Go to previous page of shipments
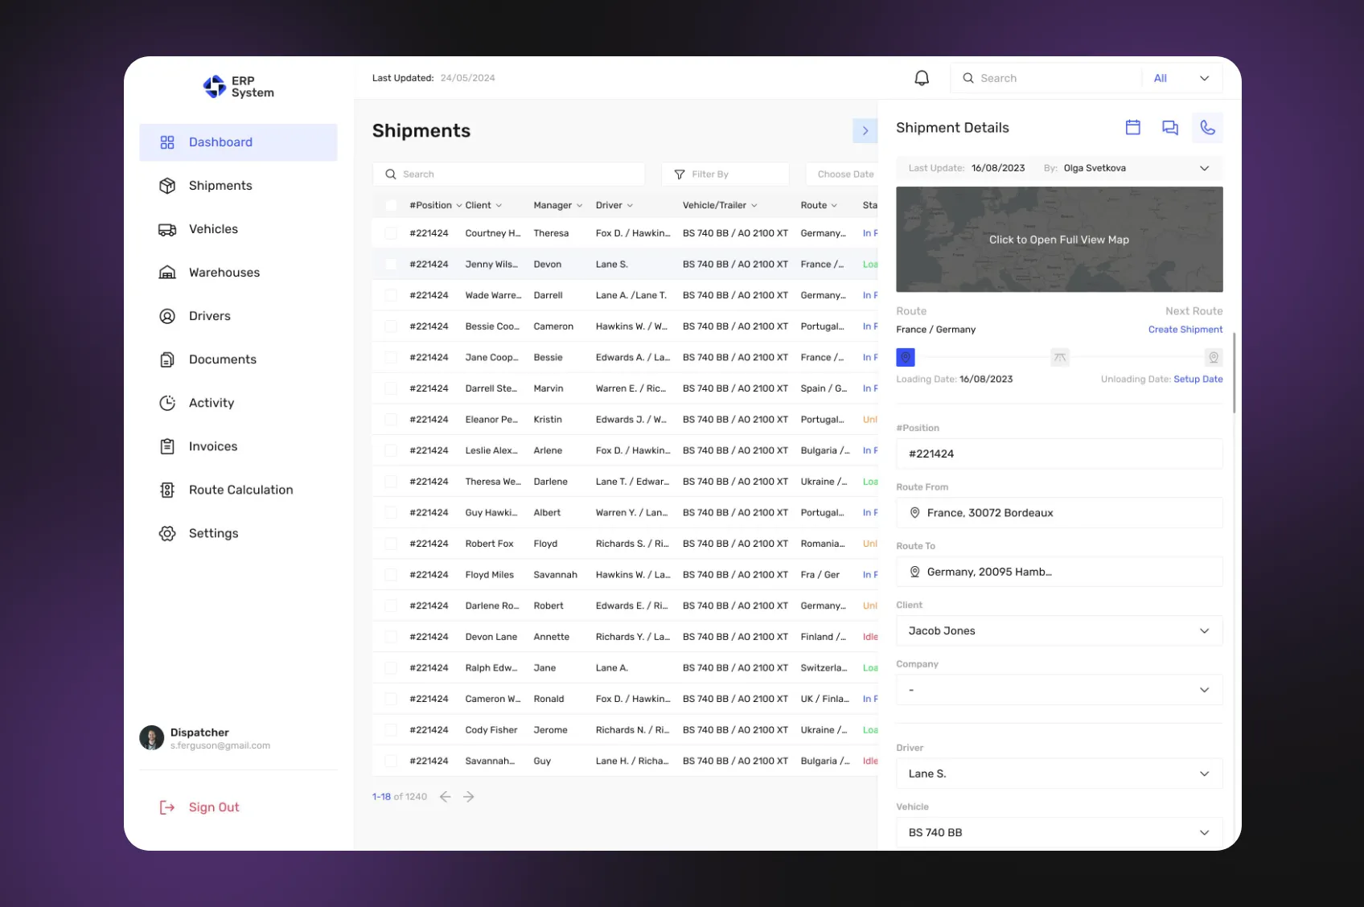Image resolution: width=1364 pixels, height=907 pixels. coord(446,797)
